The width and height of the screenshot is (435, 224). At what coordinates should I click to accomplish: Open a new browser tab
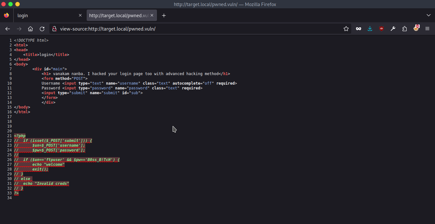[x=164, y=15]
